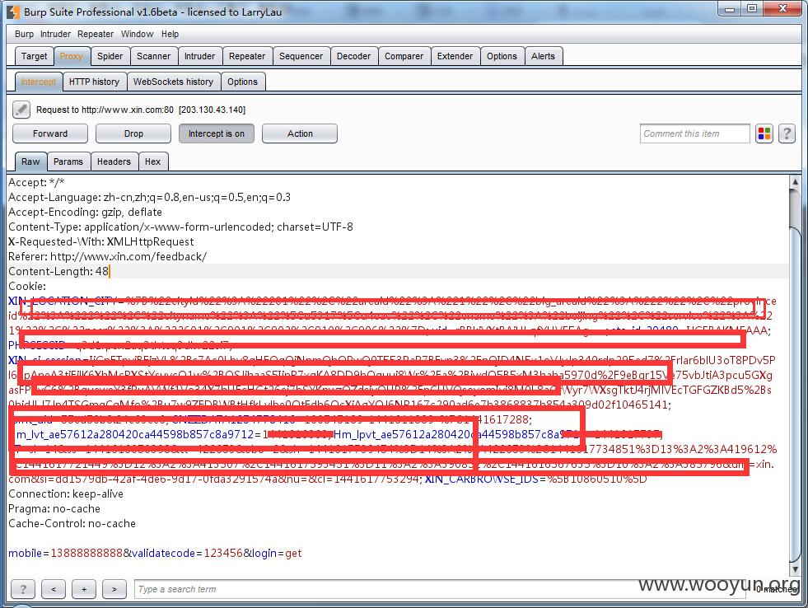Drop the intercepted request
The image size is (808, 608).
tap(133, 133)
